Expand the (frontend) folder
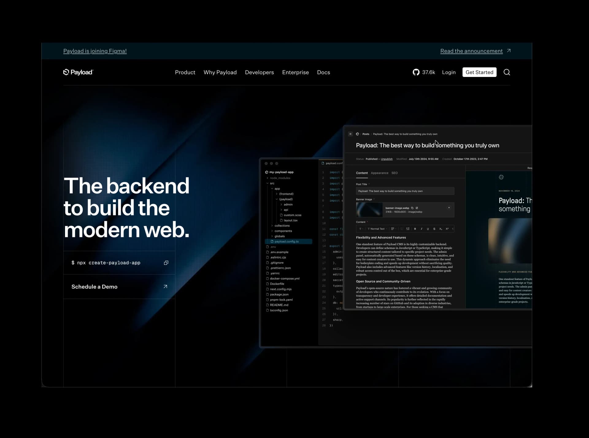589x438 pixels. pyautogui.click(x=277, y=194)
